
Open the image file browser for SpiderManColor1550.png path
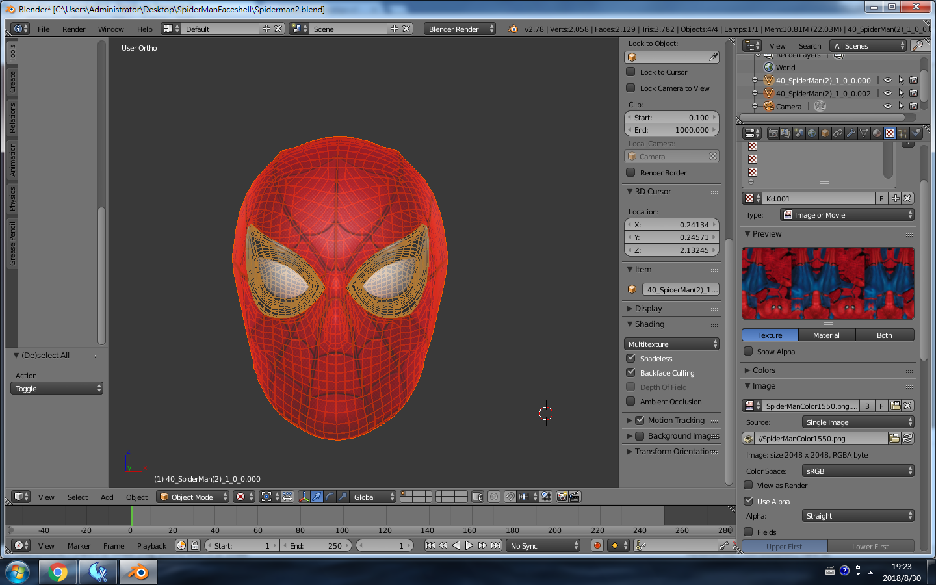894,439
